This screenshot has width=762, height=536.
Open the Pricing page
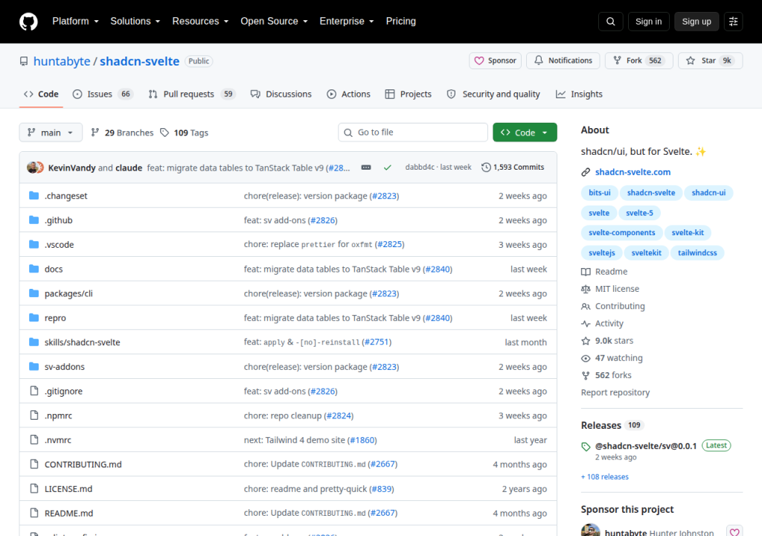(401, 22)
